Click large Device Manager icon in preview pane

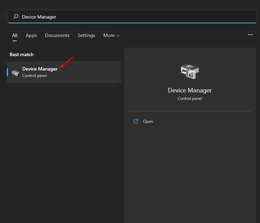(x=189, y=71)
